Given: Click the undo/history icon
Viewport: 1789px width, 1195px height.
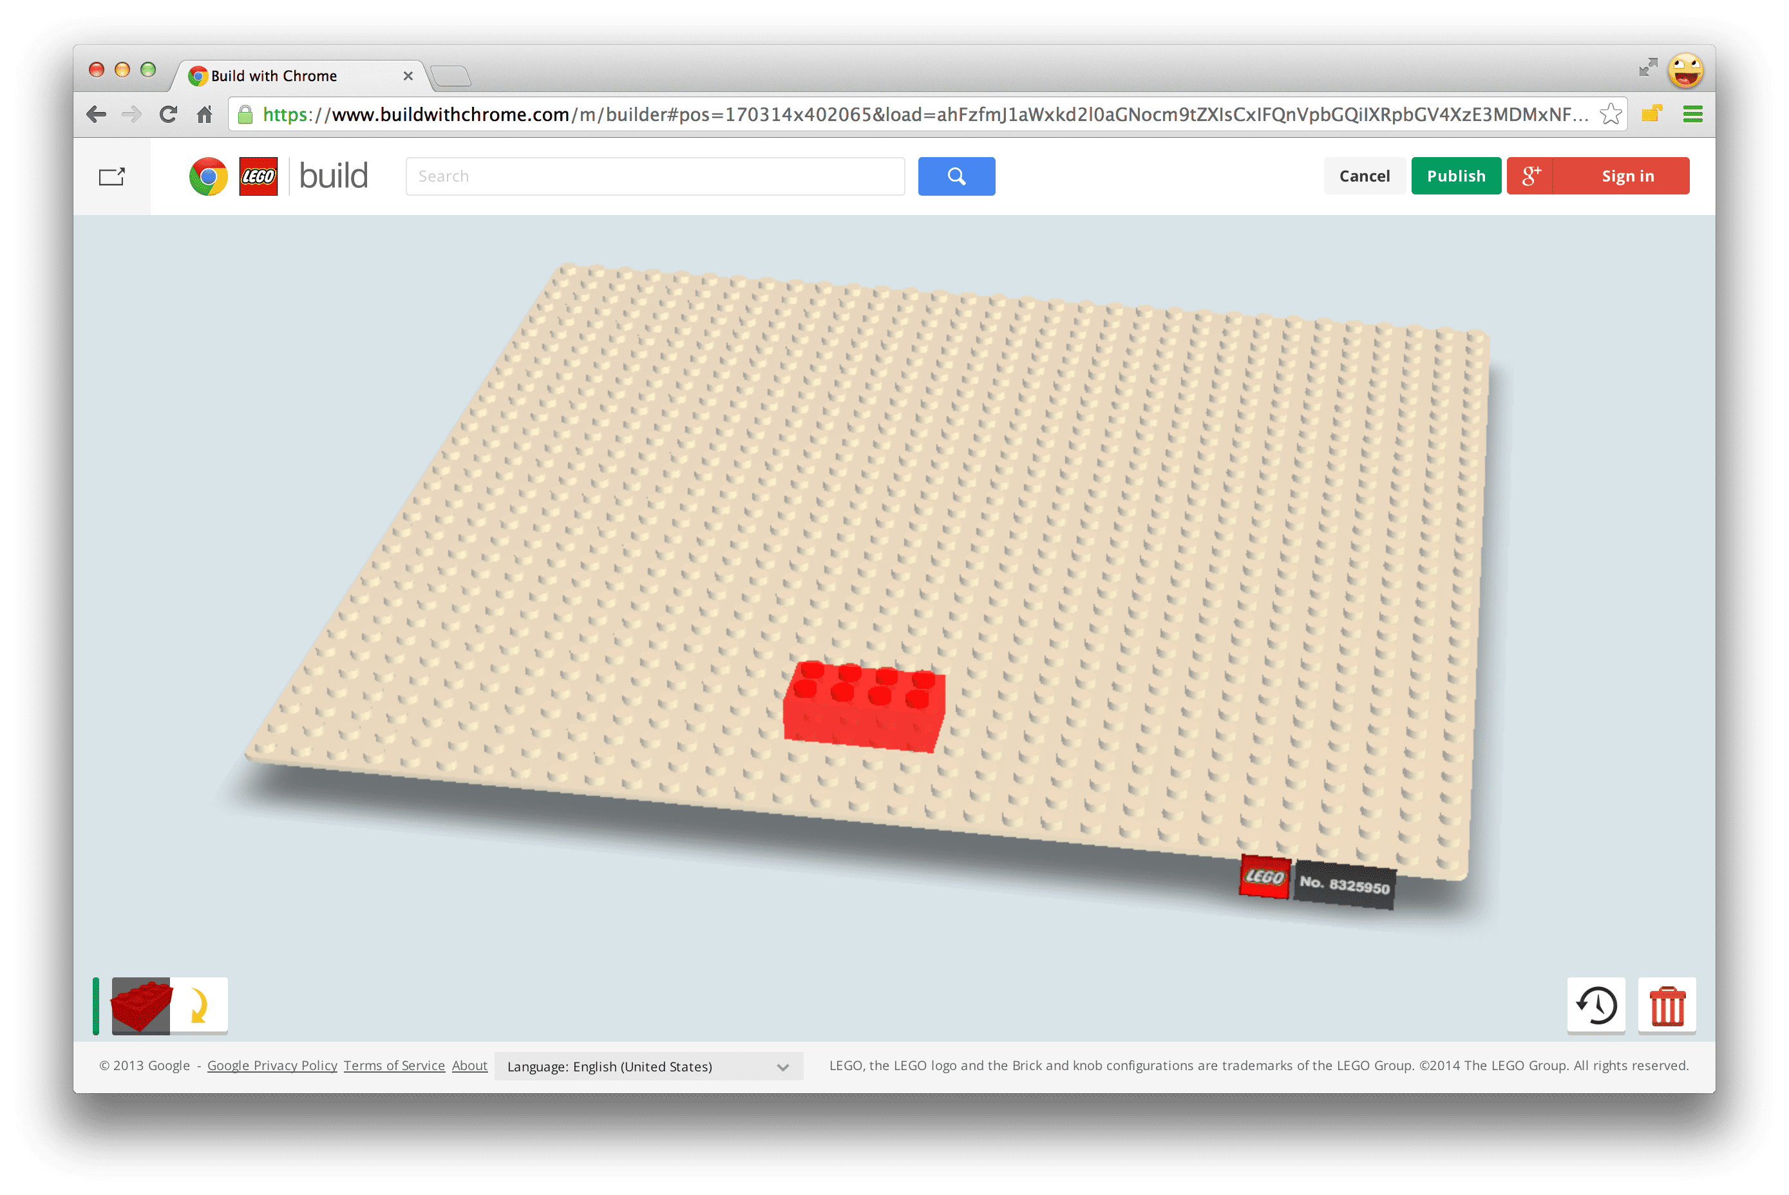Looking at the screenshot, I should 1596,1007.
